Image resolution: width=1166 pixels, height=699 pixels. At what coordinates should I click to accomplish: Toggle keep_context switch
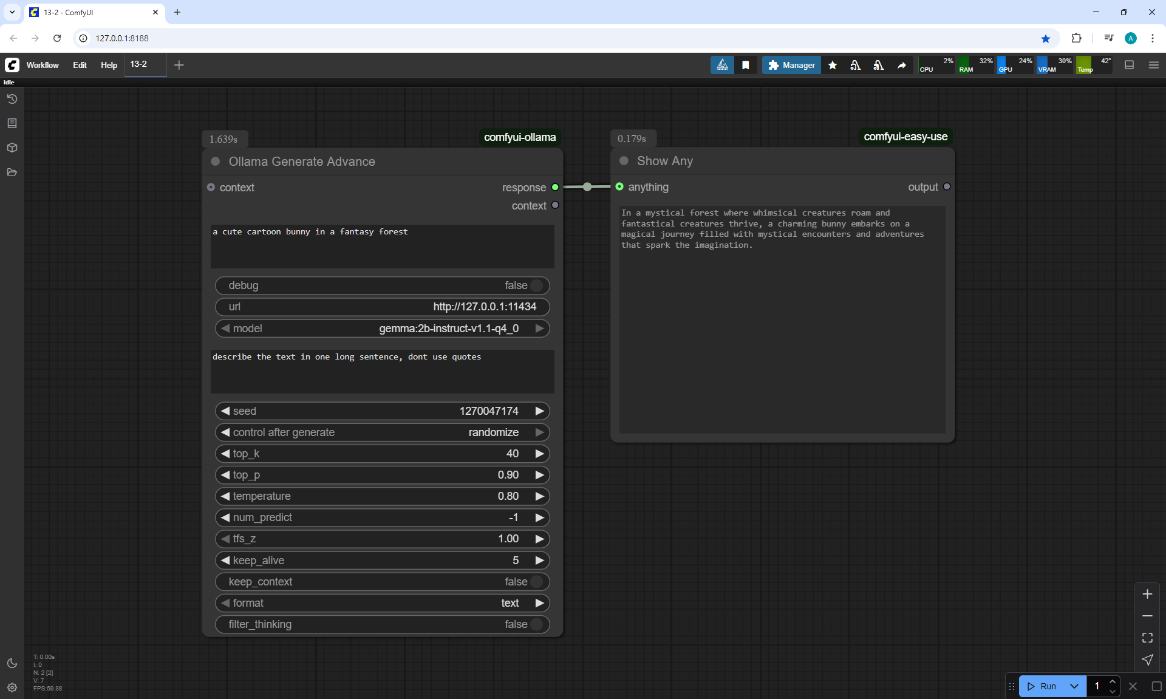(536, 582)
